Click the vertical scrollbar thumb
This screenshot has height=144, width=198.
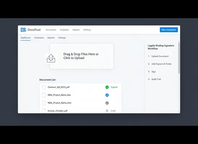[x=179, y=58]
